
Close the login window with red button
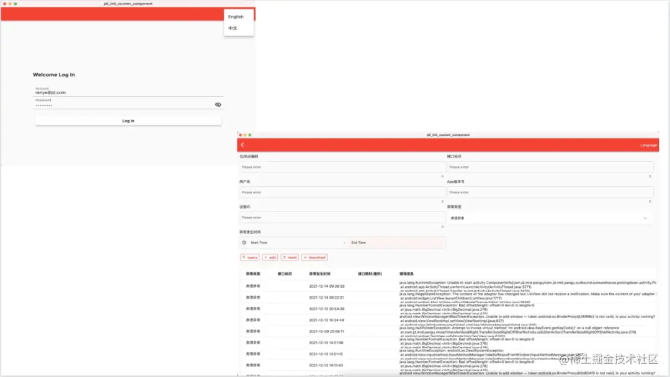coord(5,4)
